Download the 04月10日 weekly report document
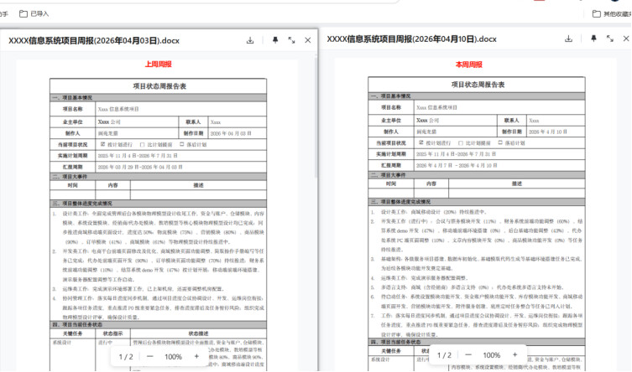Viewport: 632px width, 372px height. tap(569, 39)
